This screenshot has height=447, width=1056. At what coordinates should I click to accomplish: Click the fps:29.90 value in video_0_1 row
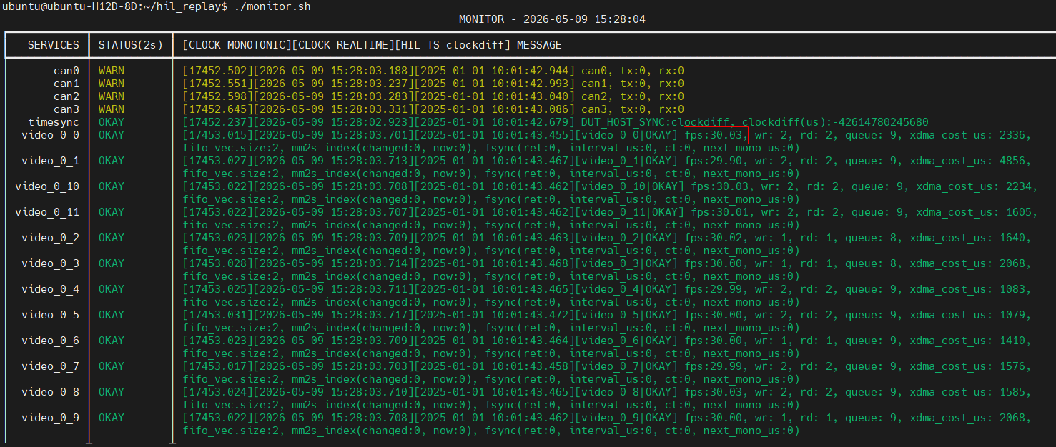715,161
